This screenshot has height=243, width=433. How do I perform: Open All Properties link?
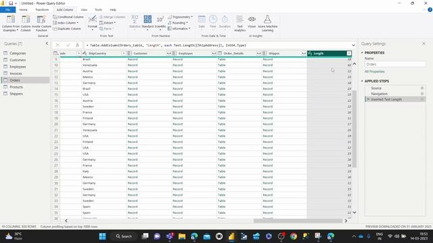pyautogui.click(x=374, y=72)
